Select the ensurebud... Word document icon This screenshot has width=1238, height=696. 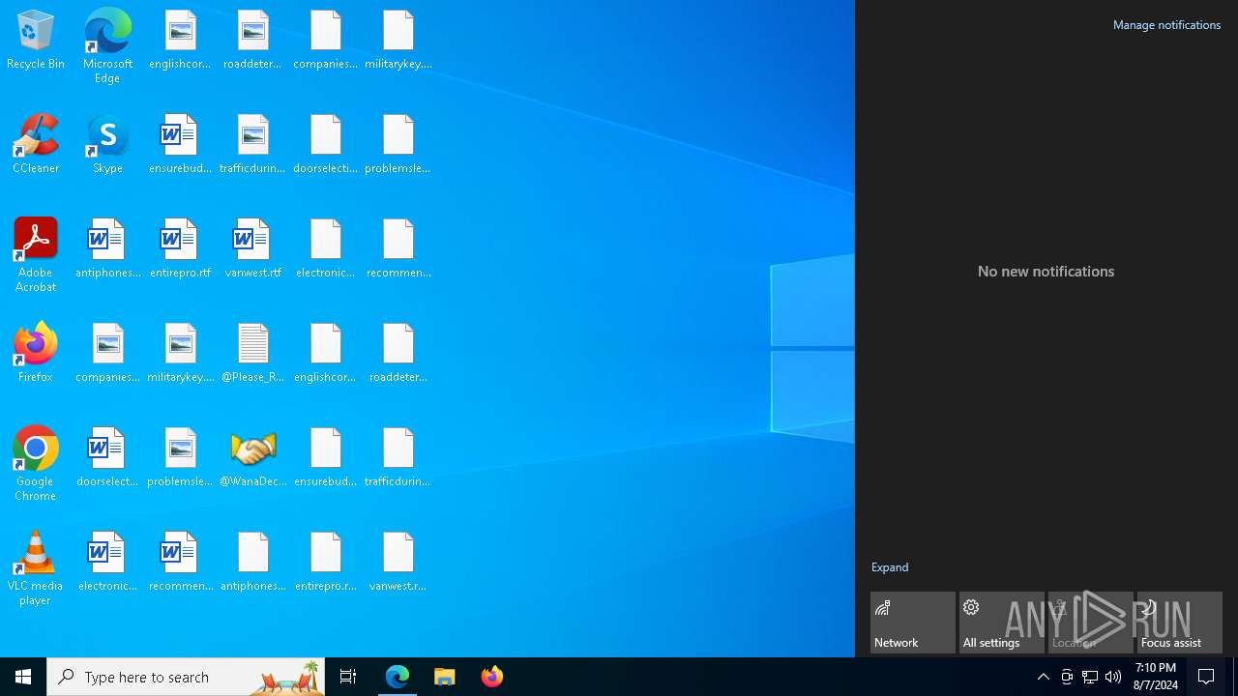point(180,145)
